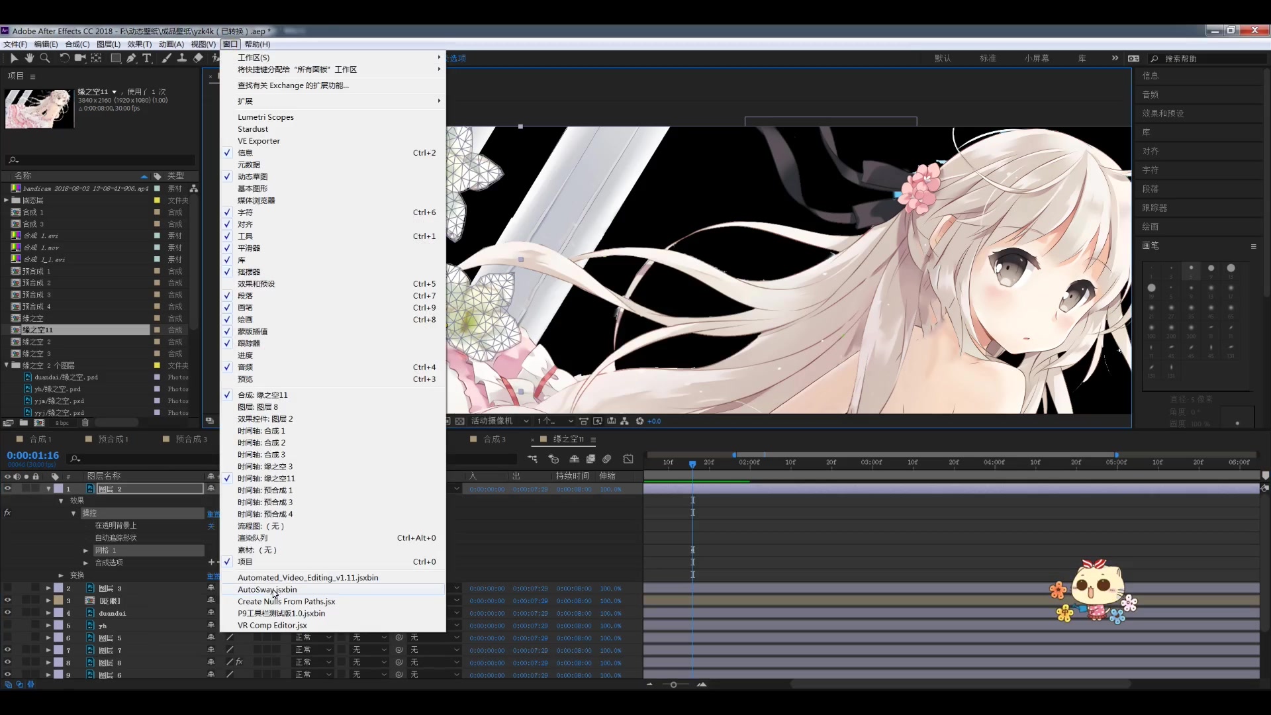1271x715 pixels.
Task: Select the Hand tool
Action: tap(29, 58)
